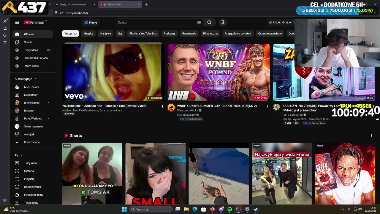Open Steam from the taskbar
The image size is (380, 214).
(x=256, y=209)
